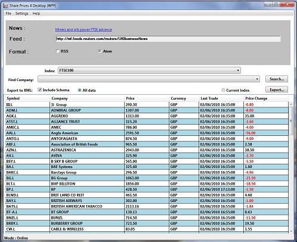Select the AGGREKO company cell

[x=87, y=116]
